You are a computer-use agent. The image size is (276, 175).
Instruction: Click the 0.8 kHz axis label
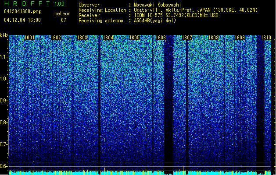pos(4,122)
